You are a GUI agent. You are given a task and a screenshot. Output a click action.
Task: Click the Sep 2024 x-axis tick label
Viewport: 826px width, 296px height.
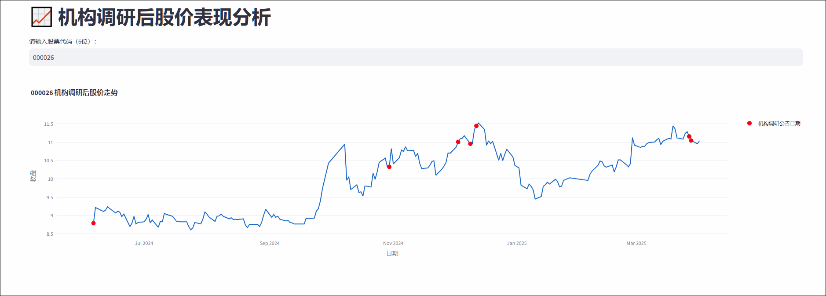[x=270, y=243]
